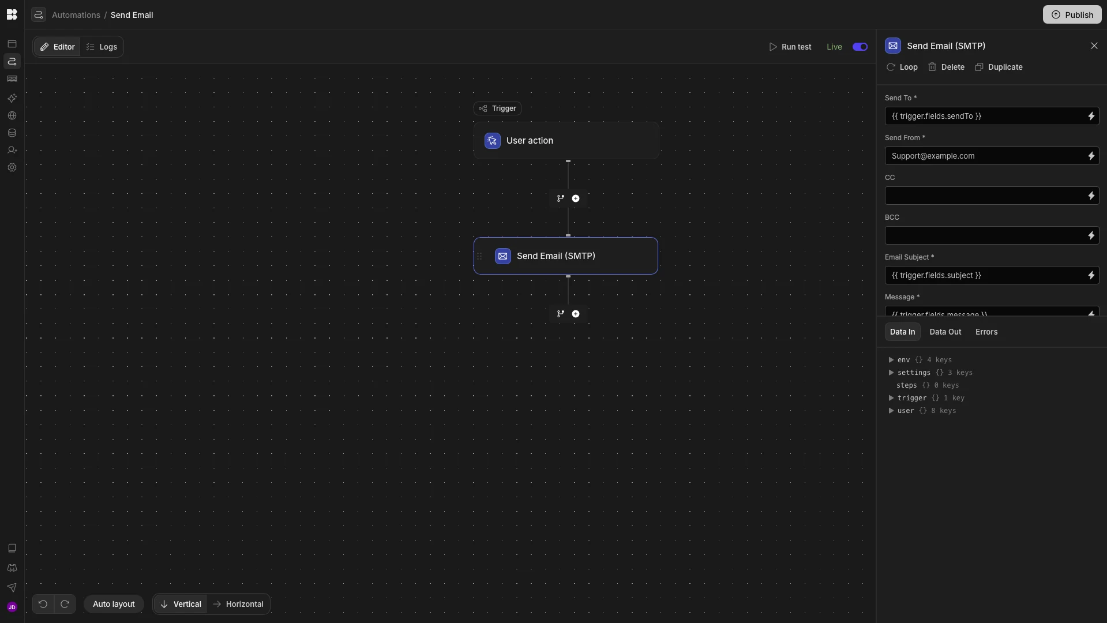Click the plus icon below Send Email node

click(576, 314)
